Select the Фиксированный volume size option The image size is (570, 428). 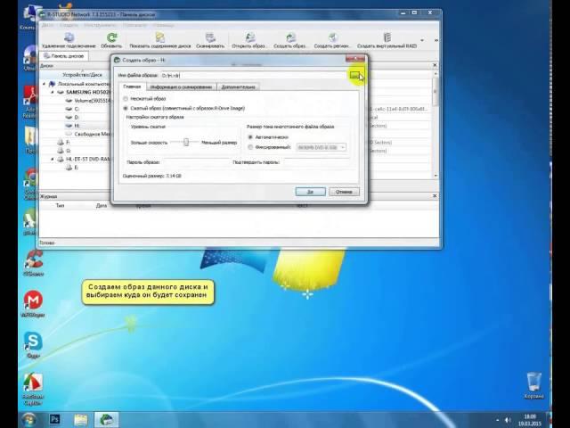point(250,147)
